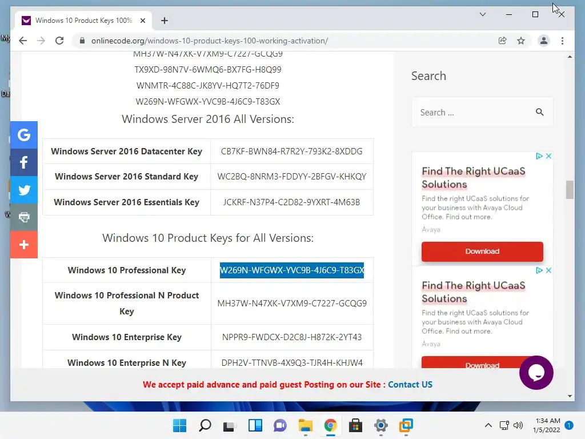Open File Explorer from taskbar
Image resolution: width=585 pixels, height=439 pixels.
pyautogui.click(x=305, y=425)
